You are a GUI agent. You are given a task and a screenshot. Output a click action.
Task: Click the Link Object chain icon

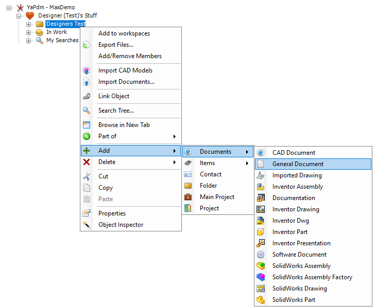pos(87,96)
